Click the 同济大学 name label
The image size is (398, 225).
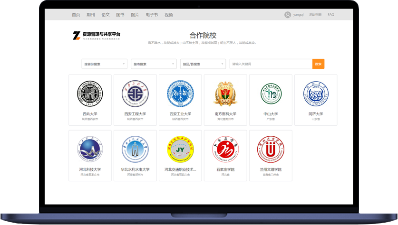(x=316, y=114)
